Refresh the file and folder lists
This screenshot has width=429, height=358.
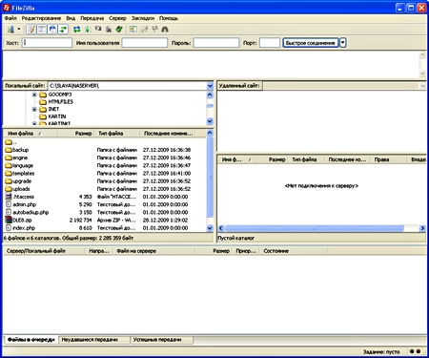point(76,30)
